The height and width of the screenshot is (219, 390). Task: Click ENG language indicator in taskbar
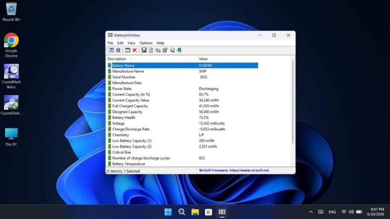332,212
